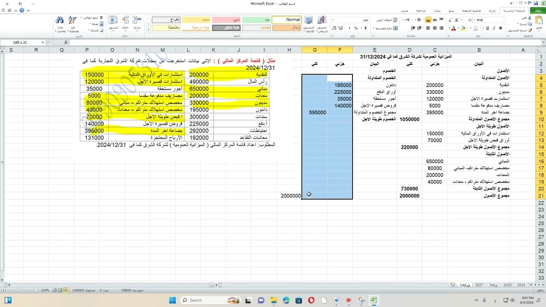Click the taskbar Search box

pyautogui.click(x=210, y=300)
